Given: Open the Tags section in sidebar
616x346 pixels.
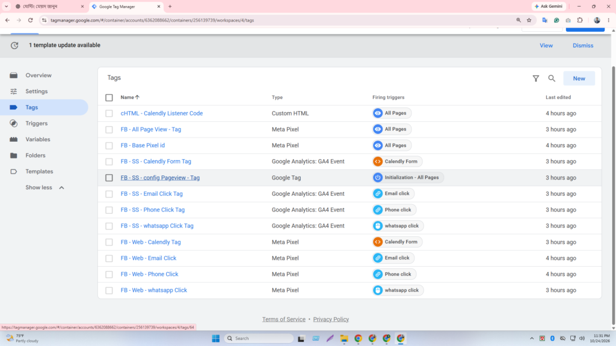Looking at the screenshot, I should coord(44,108).
